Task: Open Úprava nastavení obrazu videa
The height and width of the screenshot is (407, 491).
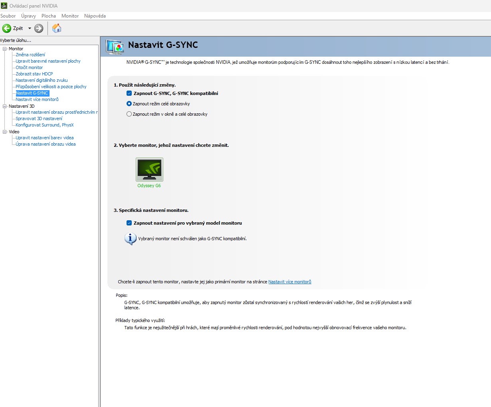Action: coord(46,144)
